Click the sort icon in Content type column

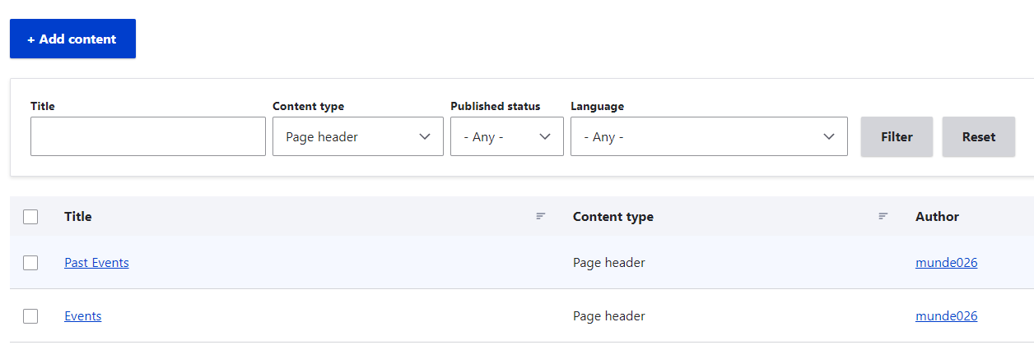pyautogui.click(x=883, y=216)
